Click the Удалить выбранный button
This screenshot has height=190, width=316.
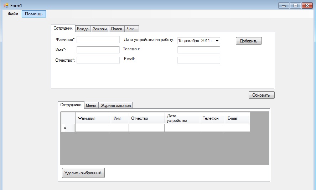(x=83, y=173)
